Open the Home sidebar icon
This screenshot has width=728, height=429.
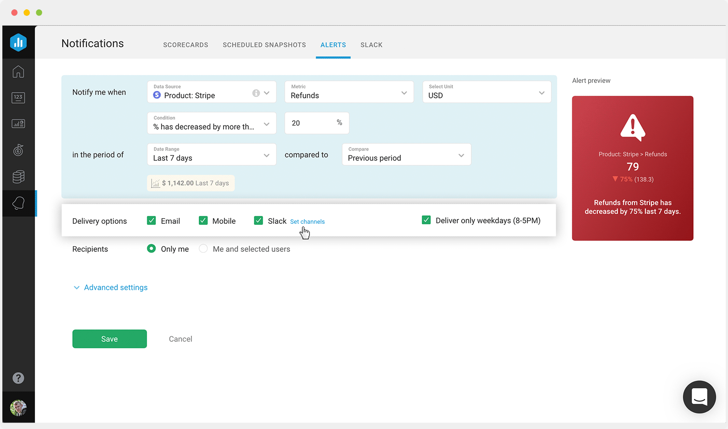click(18, 72)
